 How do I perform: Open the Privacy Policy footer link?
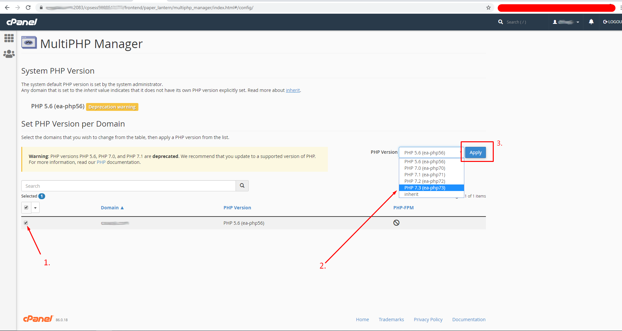pyautogui.click(x=428, y=320)
